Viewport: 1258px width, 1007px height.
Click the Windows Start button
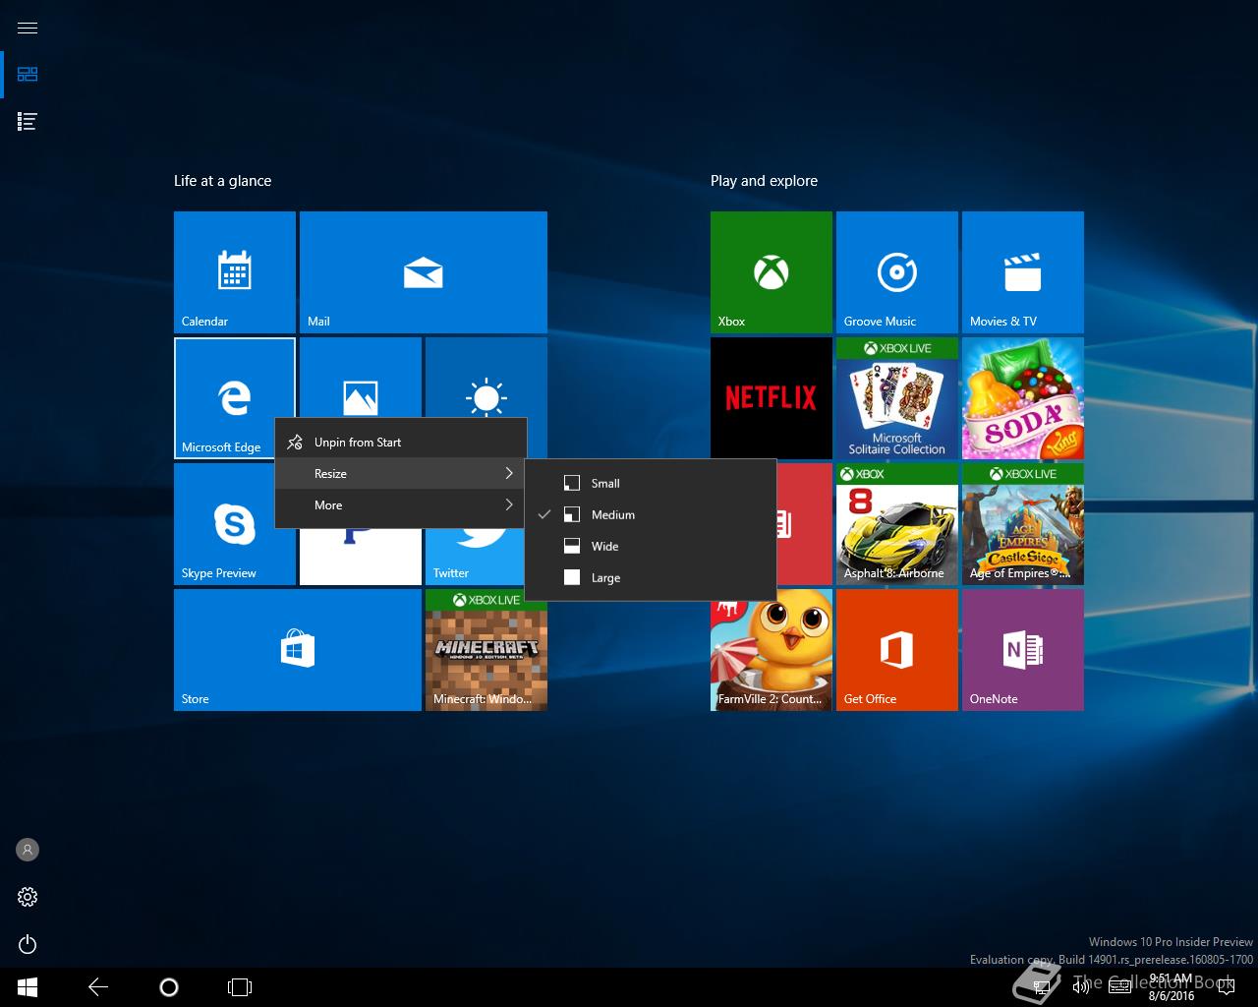[x=28, y=987]
